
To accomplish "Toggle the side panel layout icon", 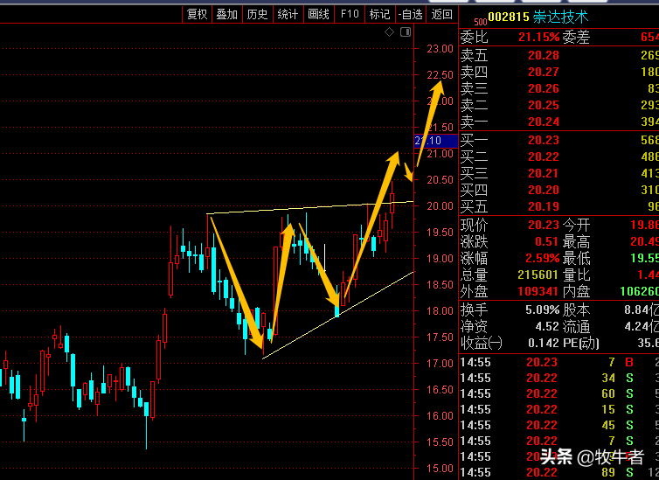I will click(406, 32).
